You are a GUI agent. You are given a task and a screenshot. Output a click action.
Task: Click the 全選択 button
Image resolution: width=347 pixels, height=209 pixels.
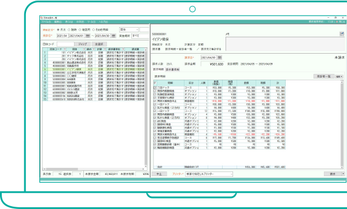pyautogui.click(x=99, y=44)
